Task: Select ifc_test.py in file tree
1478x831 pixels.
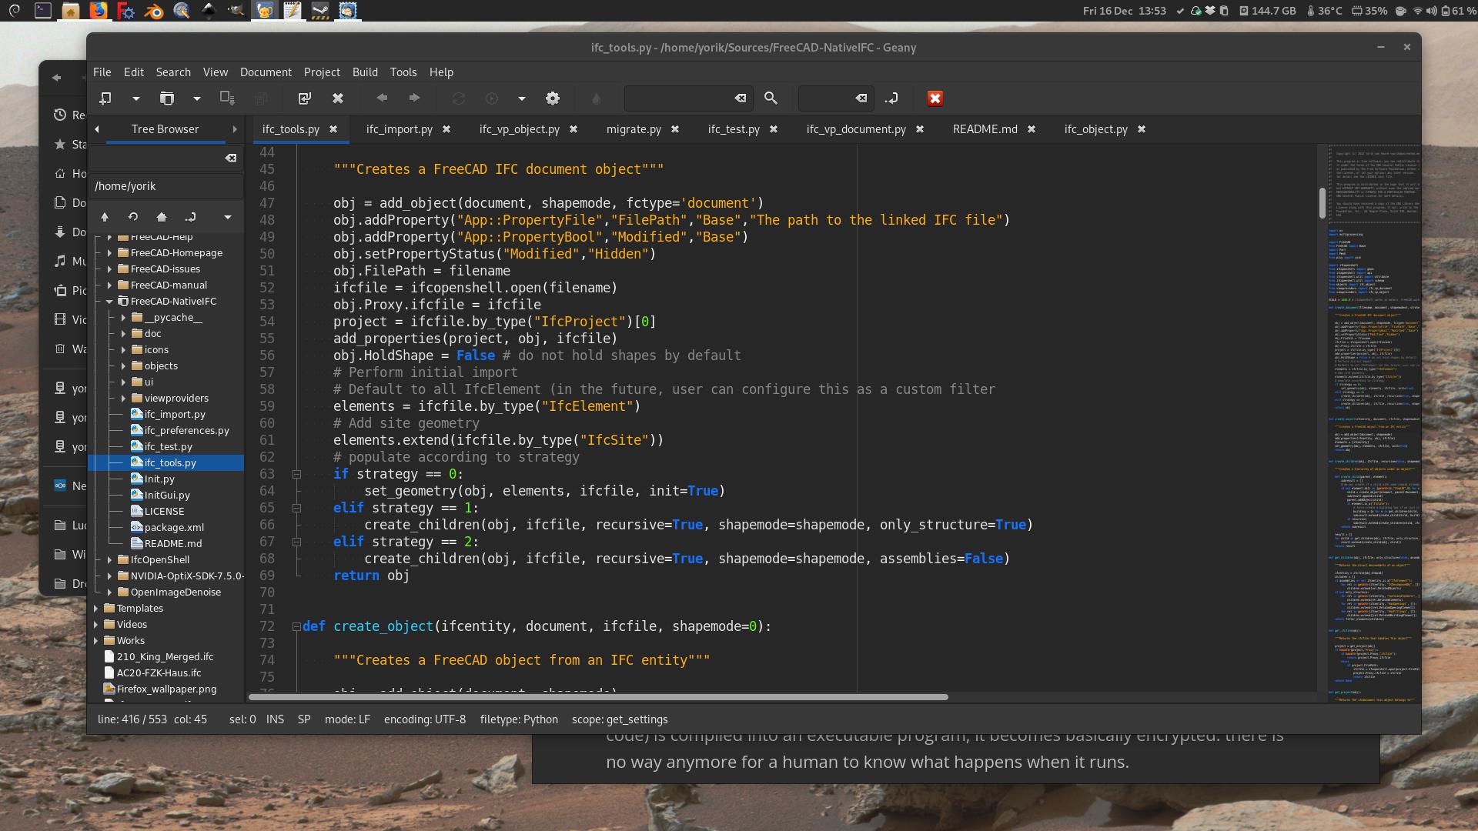Action: (x=166, y=446)
